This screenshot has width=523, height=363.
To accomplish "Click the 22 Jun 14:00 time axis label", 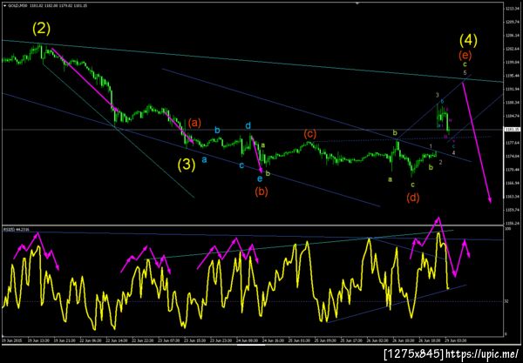I will [x=115, y=340].
